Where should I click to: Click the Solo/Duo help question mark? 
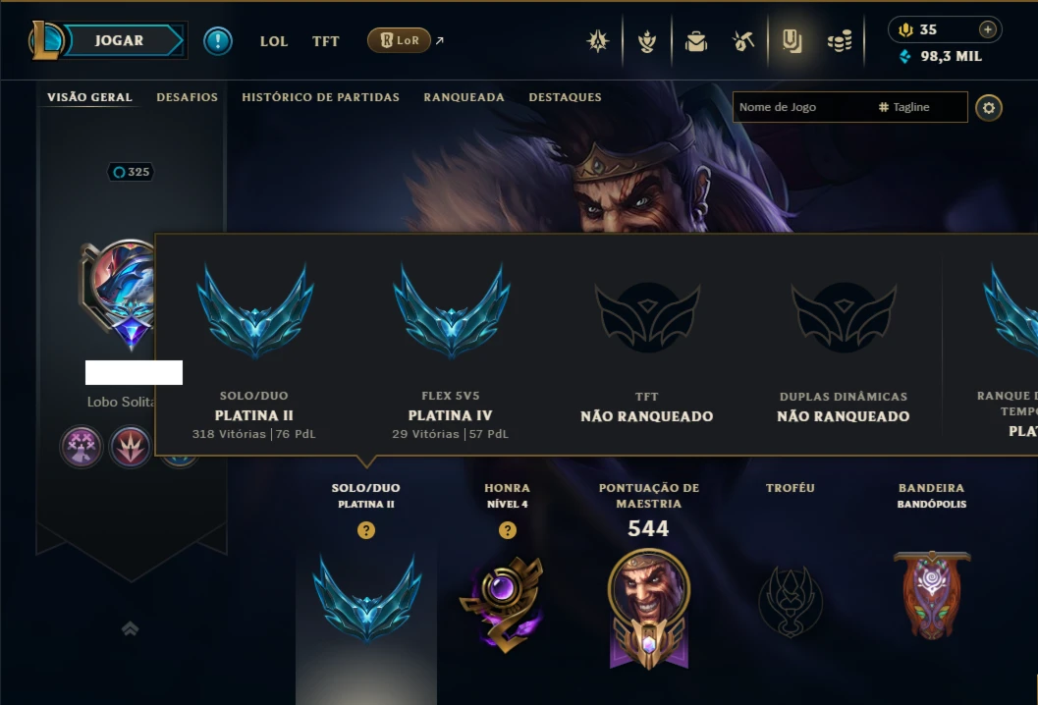click(x=366, y=530)
